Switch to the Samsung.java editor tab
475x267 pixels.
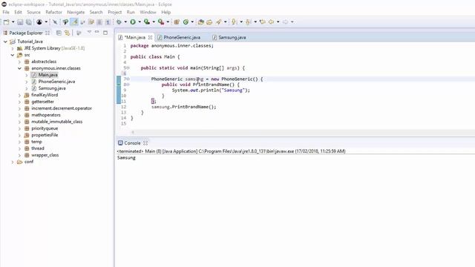tap(232, 38)
